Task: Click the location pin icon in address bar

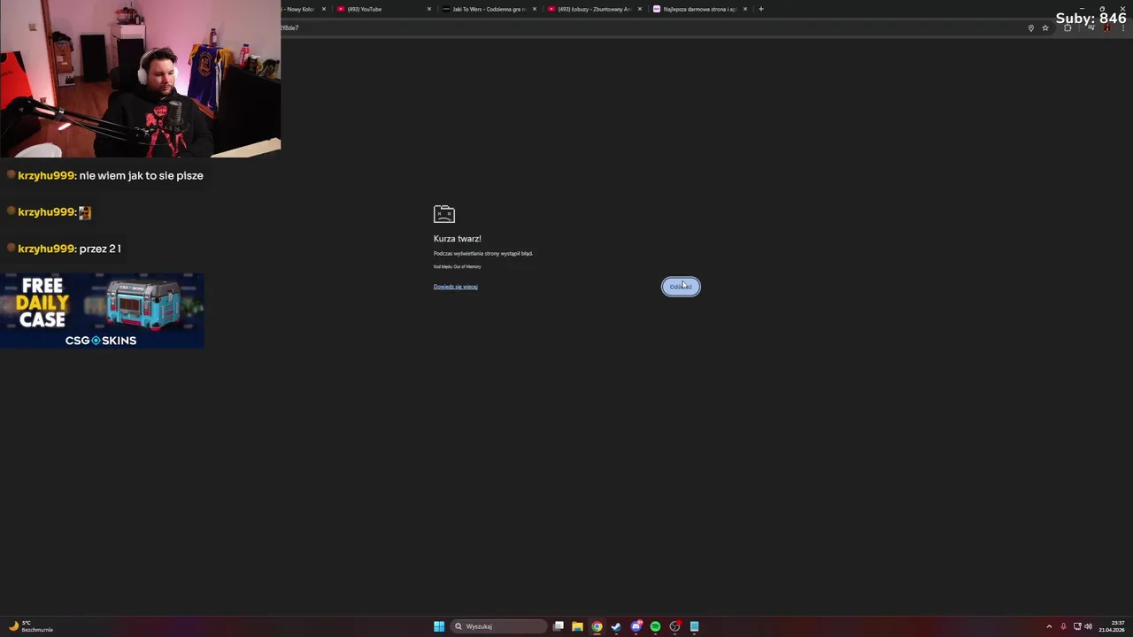Action: 1030,28
